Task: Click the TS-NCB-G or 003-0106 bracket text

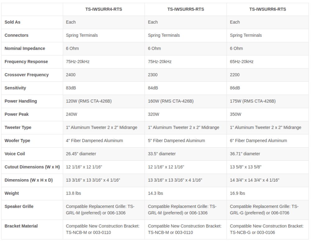Action: pyautogui.click(x=252, y=233)
